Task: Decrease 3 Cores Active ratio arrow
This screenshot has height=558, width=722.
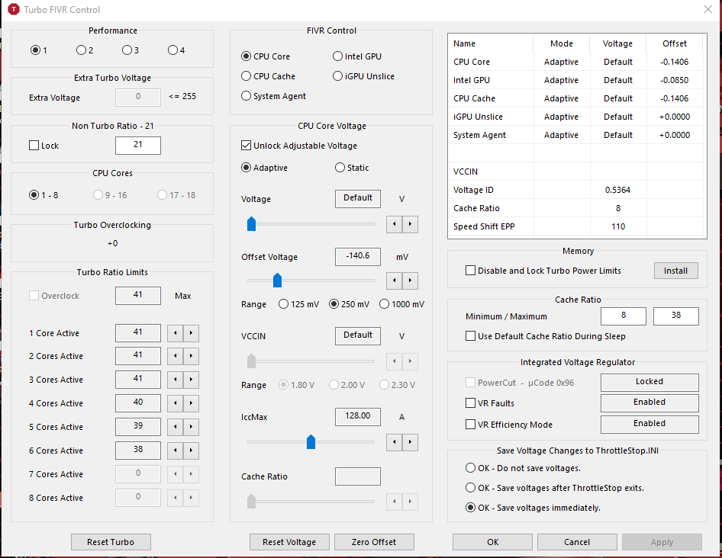Action: point(176,380)
